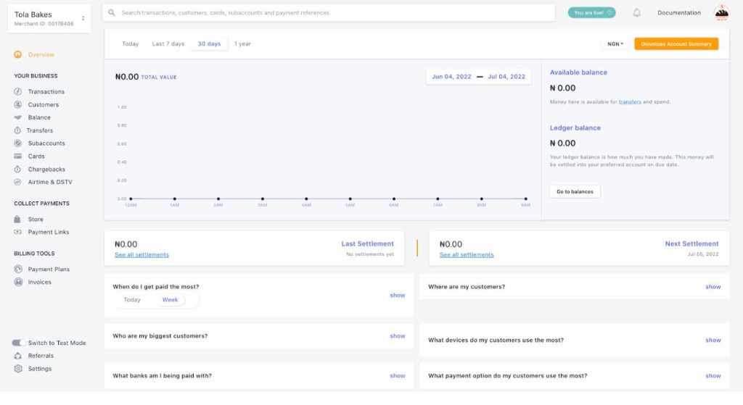Image resolution: width=743 pixels, height=405 pixels.
Task: Click the 9AM chart data point
Action: point(525,199)
